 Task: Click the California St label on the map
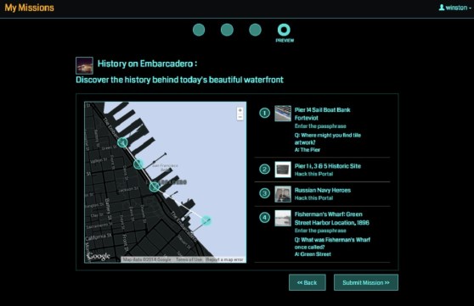pyautogui.click(x=99, y=237)
